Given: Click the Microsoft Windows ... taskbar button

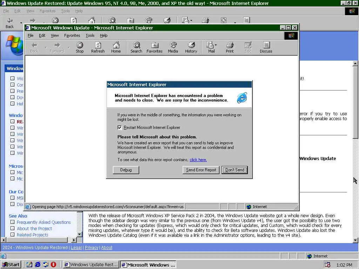Looking at the screenshot, I should coord(148,265).
